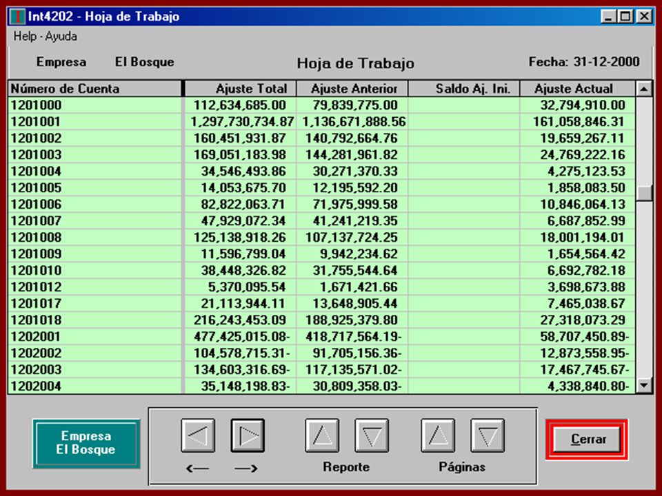The width and height of the screenshot is (662, 496).
Task: Click Ajuste Total value 134,603,316.69-
Action: [x=242, y=369]
